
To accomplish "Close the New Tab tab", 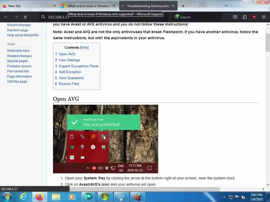I will 55,6.
